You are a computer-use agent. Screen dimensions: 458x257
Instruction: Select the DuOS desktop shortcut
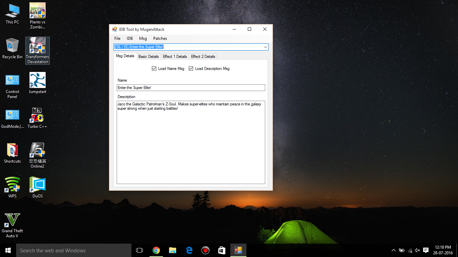(38, 187)
